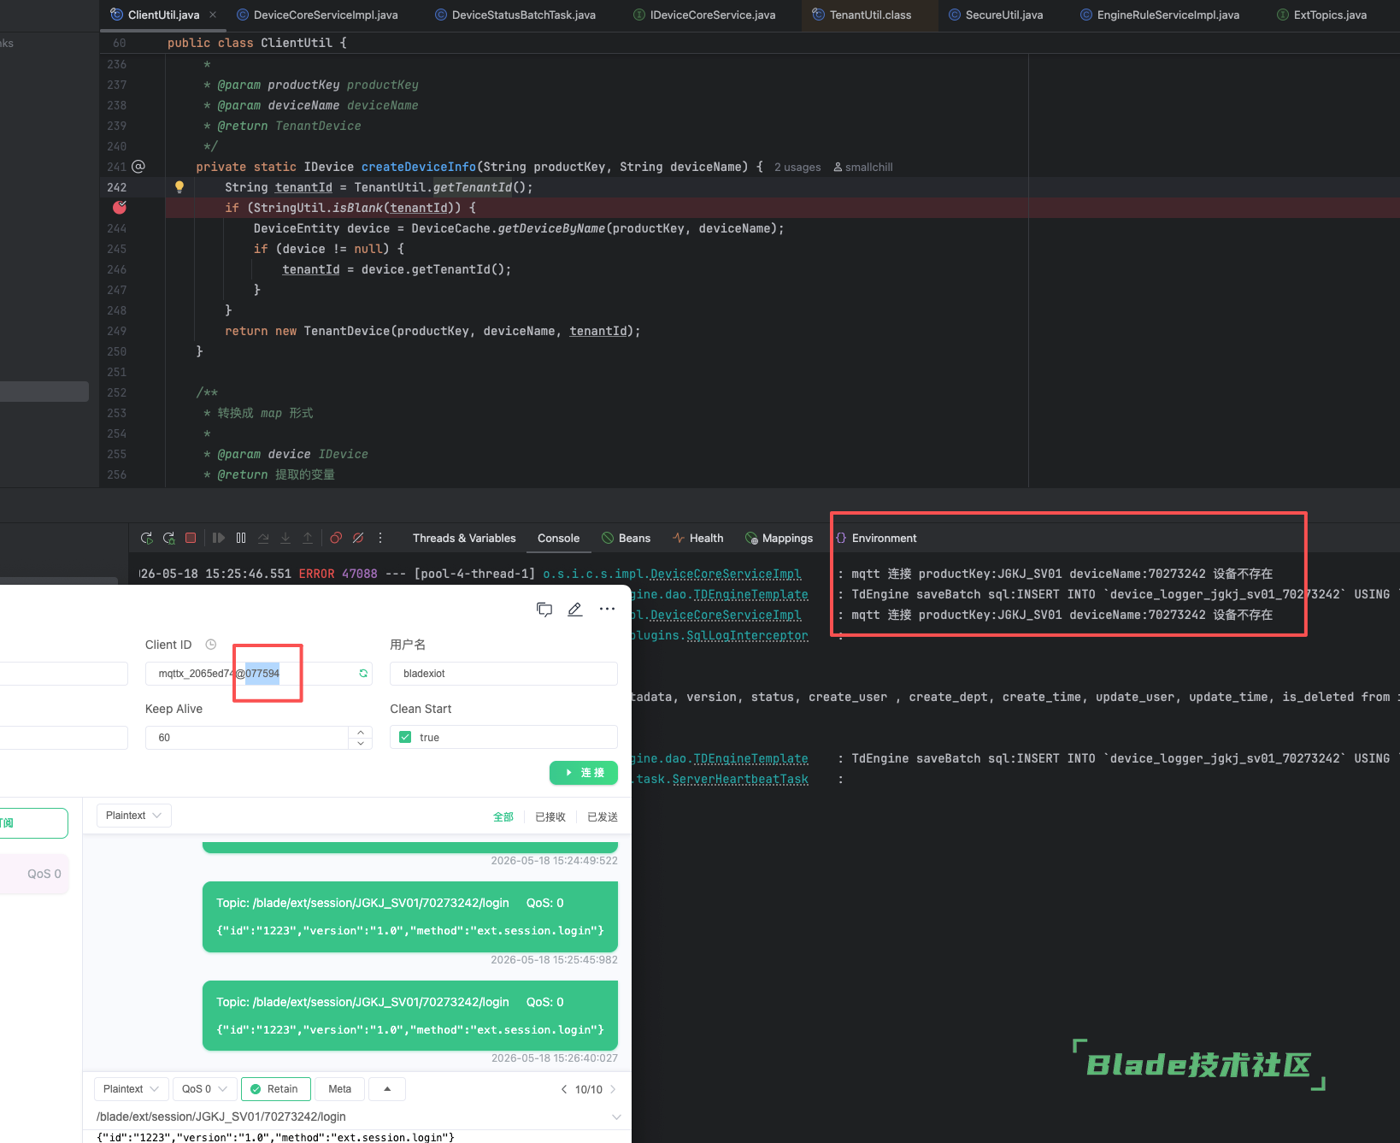This screenshot has width=1400, height=1143.
Task: Switch to Threads & Variables tab
Action: coord(464,538)
